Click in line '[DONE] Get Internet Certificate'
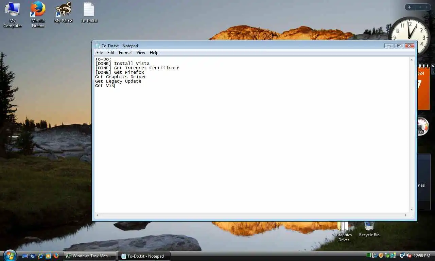Viewport: 435px width, 261px height. [137, 68]
